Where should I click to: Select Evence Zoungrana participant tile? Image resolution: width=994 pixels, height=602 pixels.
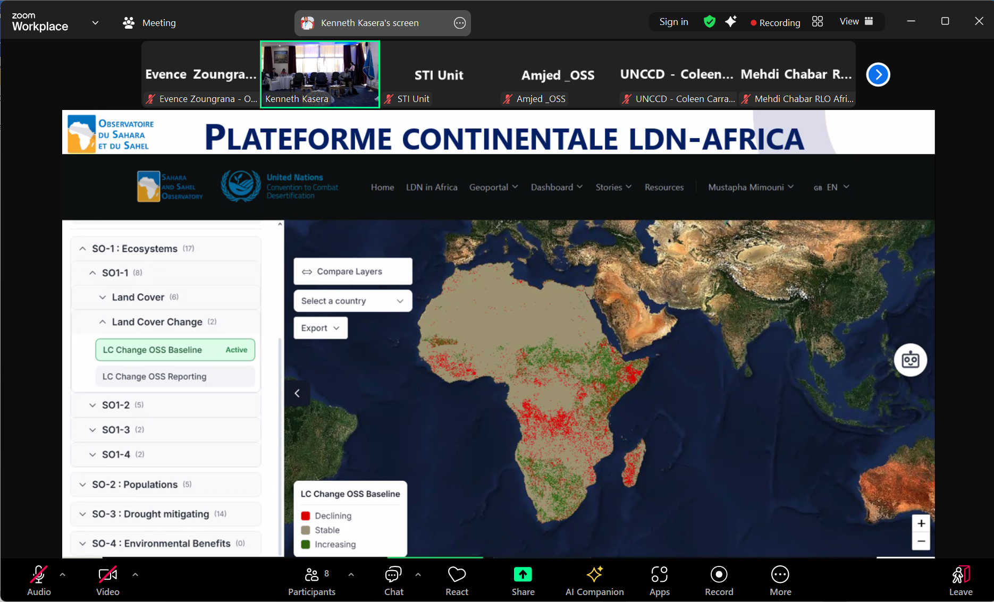pyautogui.click(x=201, y=74)
